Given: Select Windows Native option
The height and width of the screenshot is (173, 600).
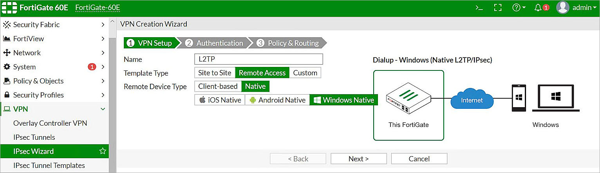Looking at the screenshot, I should pos(344,100).
